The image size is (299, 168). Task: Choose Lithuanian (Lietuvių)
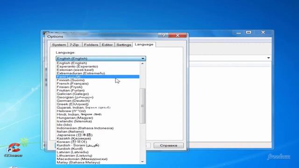point(98,155)
